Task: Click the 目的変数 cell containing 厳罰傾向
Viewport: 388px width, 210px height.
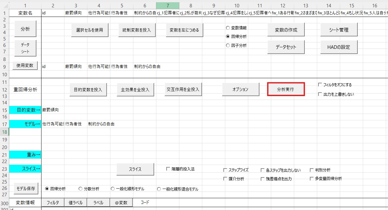Action: click(53, 110)
